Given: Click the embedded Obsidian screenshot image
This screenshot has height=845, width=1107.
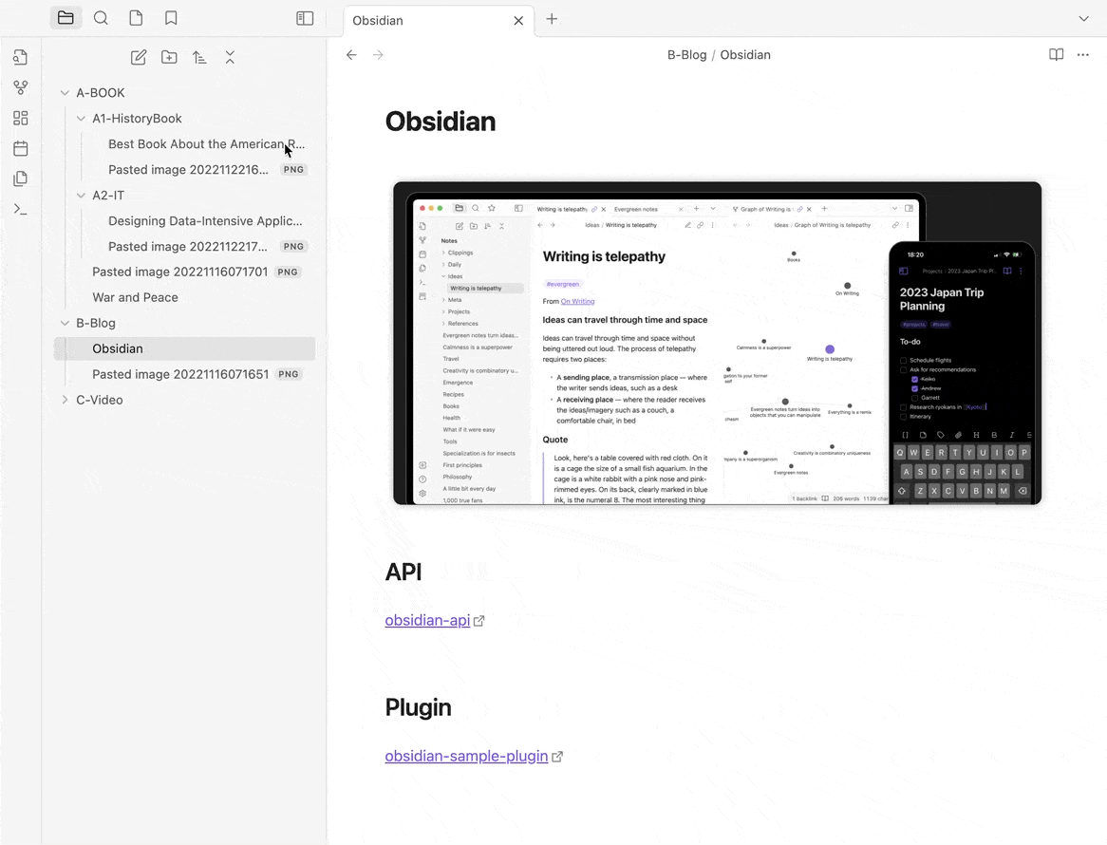Looking at the screenshot, I should pyautogui.click(x=718, y=343).
